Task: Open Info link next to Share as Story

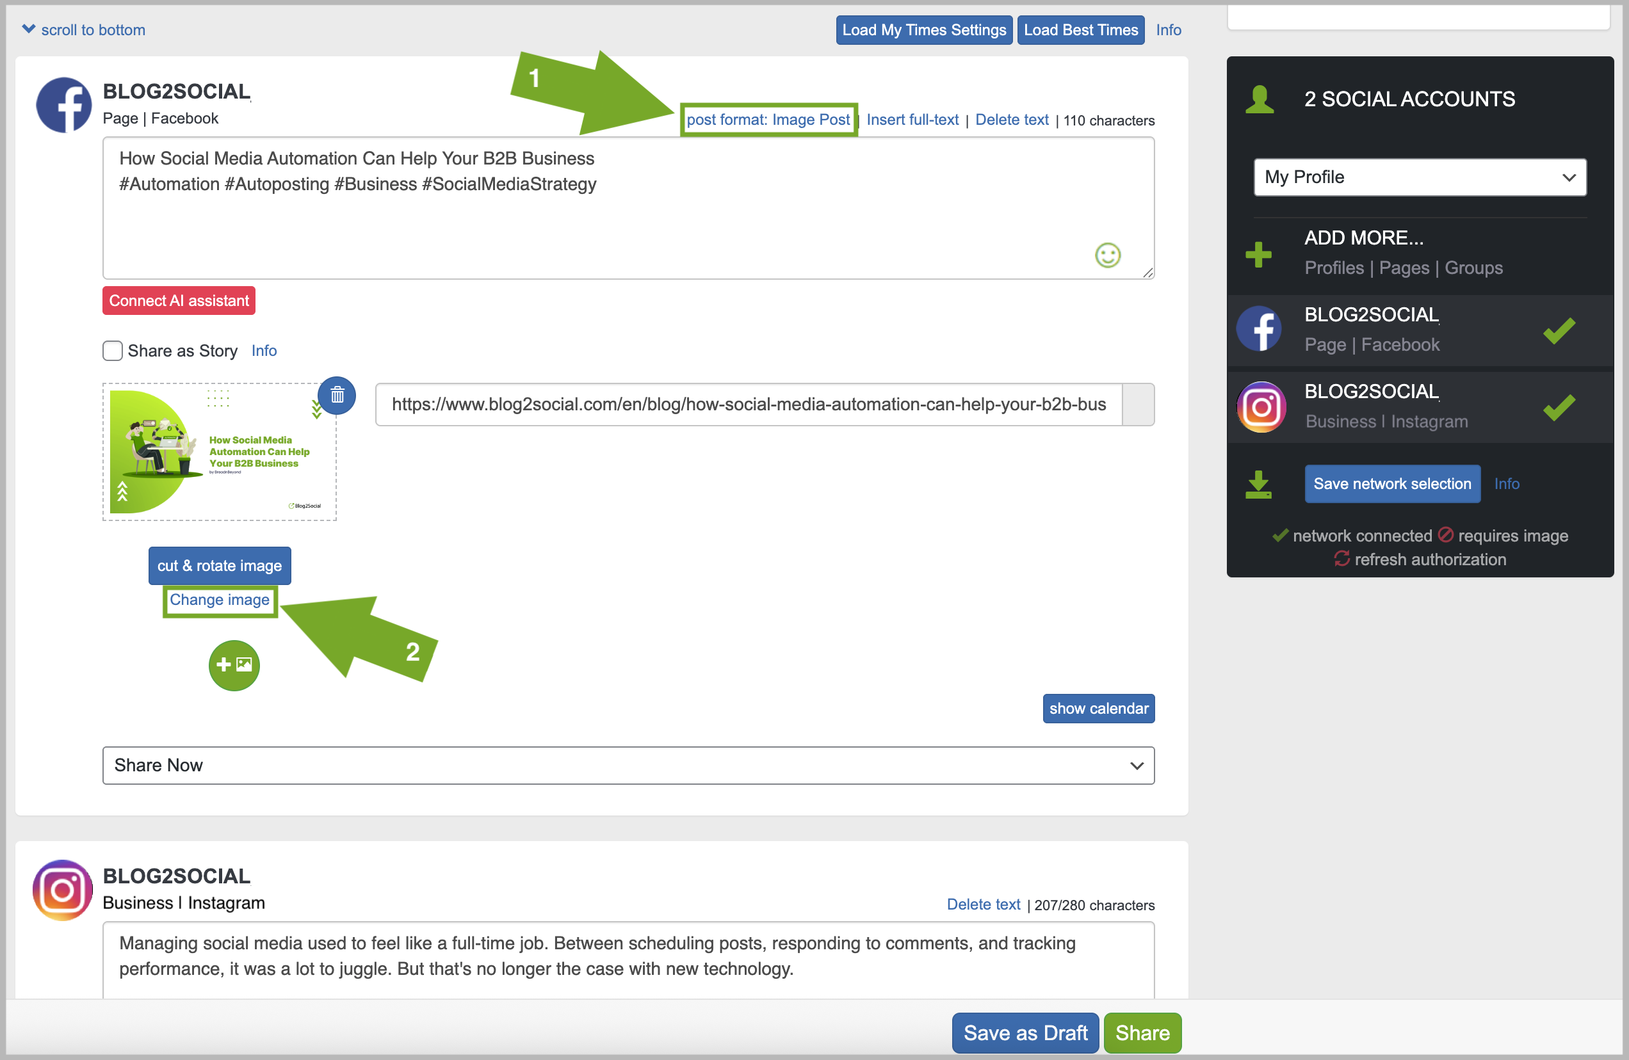Action: 264,350
